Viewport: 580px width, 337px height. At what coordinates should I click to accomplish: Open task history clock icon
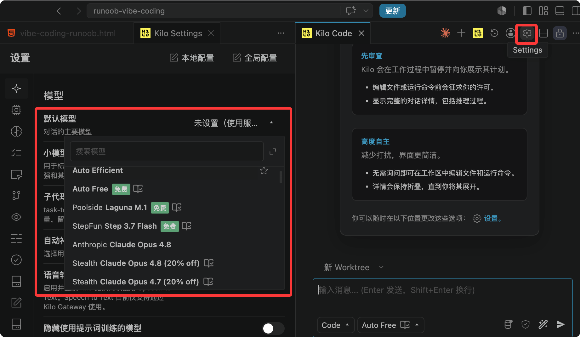click(x=494, y=33)
